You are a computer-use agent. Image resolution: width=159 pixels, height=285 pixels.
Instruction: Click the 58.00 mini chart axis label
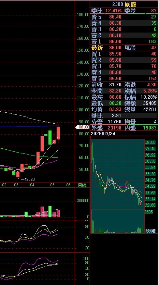(150, 142)
